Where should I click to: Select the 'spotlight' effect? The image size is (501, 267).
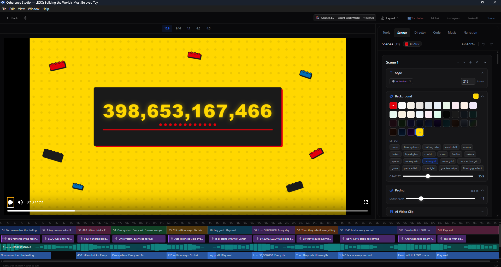(x=429, y=168)
